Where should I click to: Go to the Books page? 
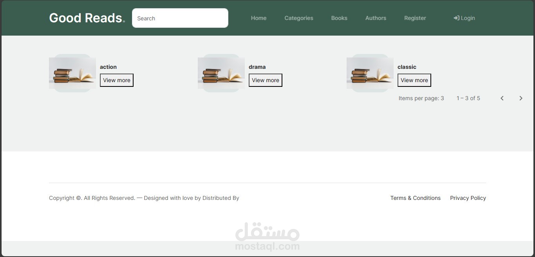339,18
